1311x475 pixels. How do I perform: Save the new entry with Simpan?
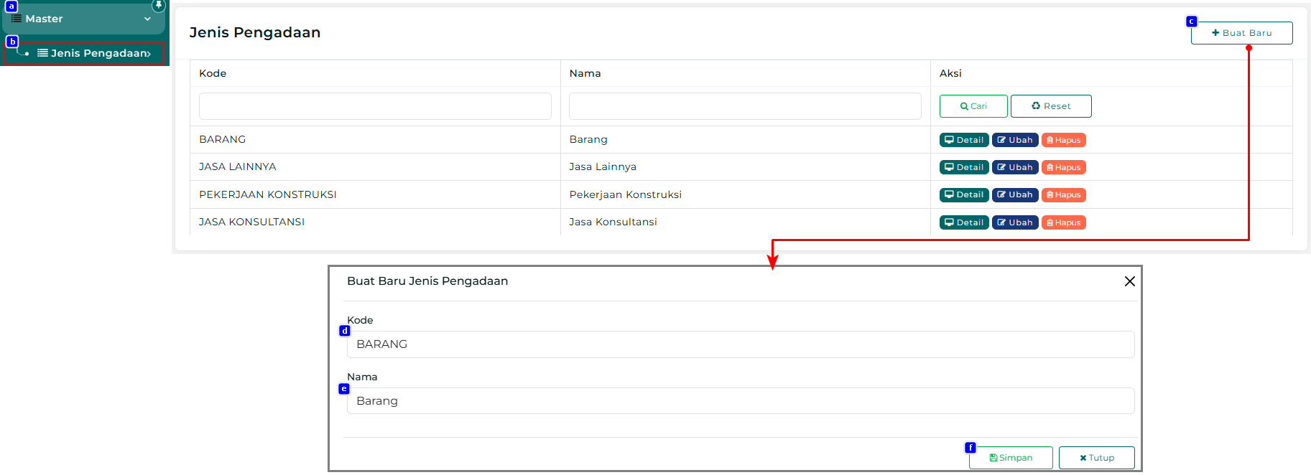(x=1011, y=458)
